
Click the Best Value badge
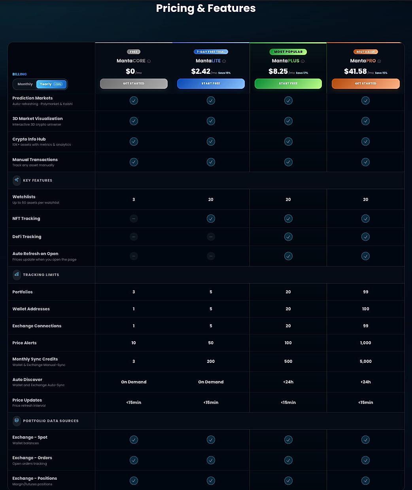[x=366, y=52]
